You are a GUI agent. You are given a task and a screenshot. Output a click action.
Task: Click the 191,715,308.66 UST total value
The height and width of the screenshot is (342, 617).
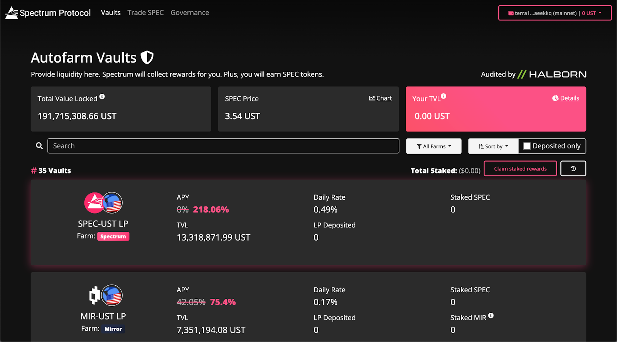(77, 116)
